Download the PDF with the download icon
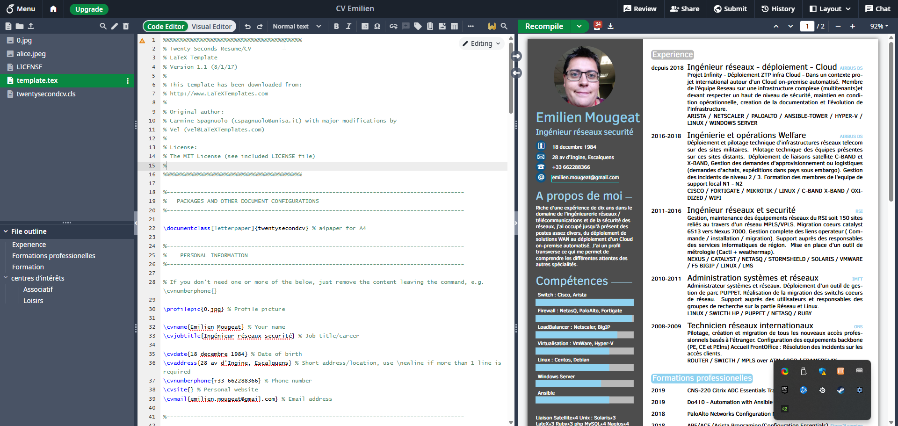The image size is (898, 426). (x=610, y=26)
